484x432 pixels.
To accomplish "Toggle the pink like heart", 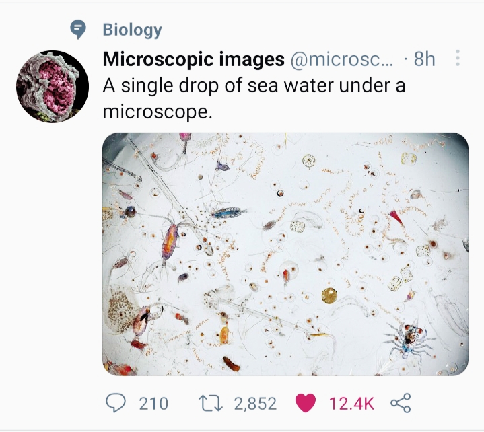I will 306,403.
